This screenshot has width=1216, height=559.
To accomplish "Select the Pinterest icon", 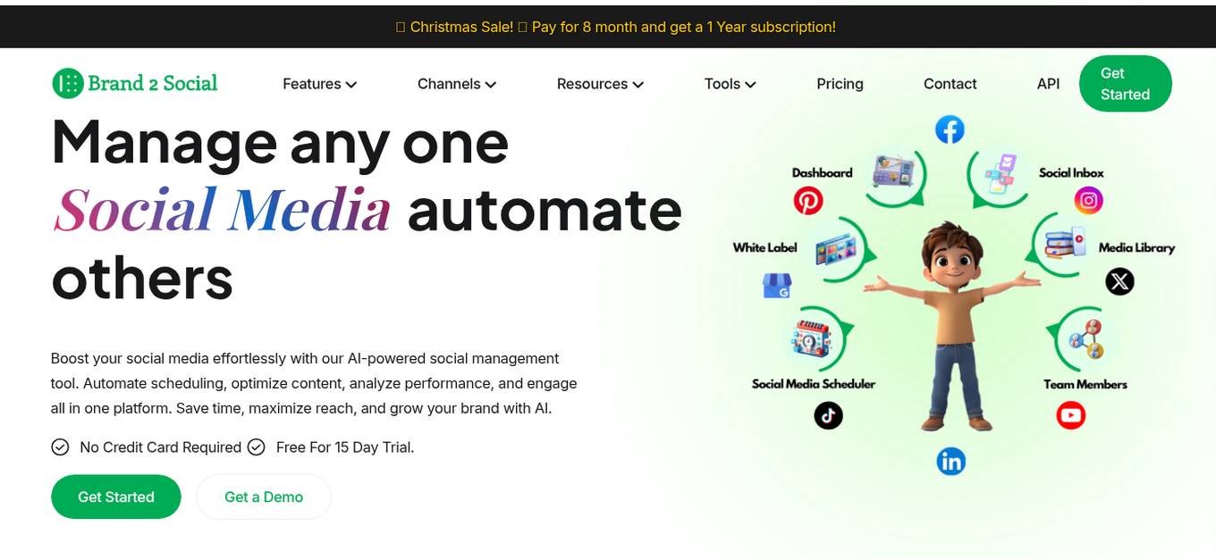I will [809, 201].
